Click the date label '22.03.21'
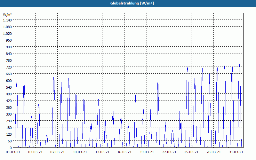 coord(169,152)
